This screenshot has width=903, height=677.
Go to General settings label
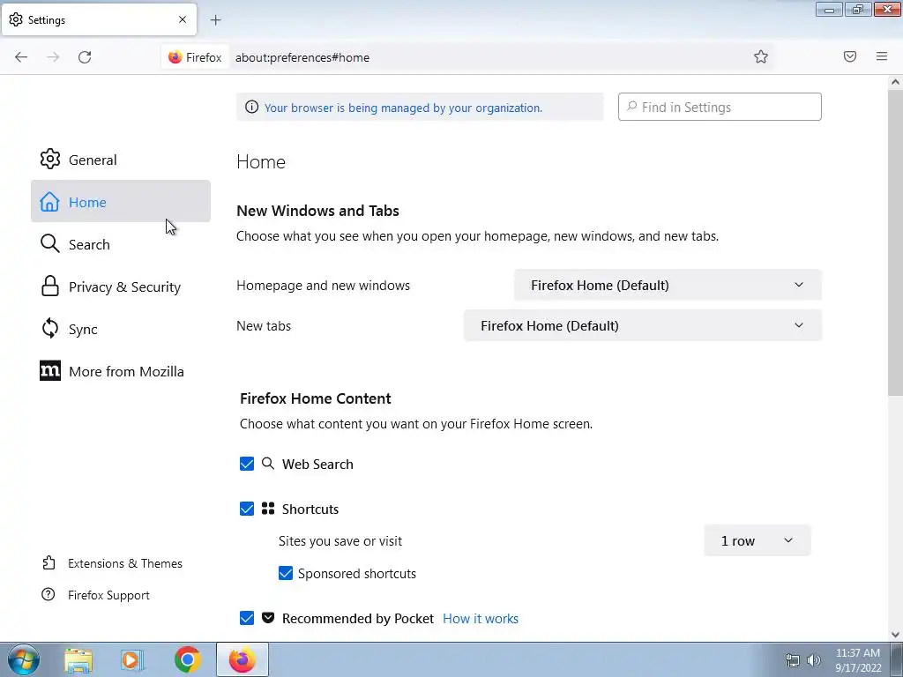coord(93,160)
